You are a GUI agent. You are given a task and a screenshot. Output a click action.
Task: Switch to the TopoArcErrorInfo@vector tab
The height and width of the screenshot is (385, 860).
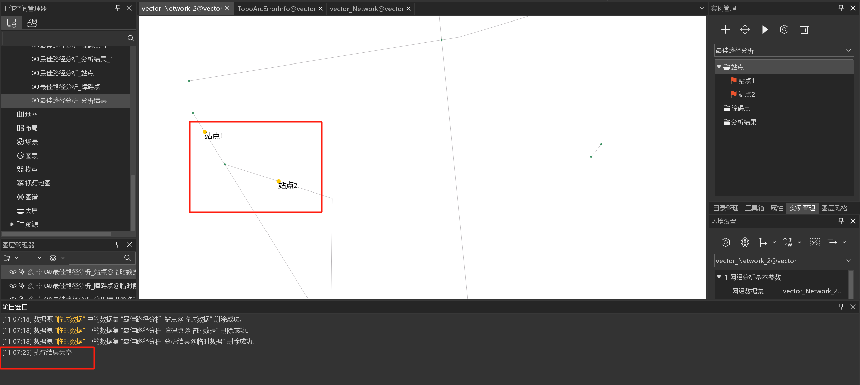click(276, 9)
